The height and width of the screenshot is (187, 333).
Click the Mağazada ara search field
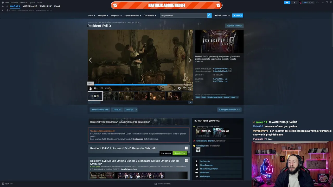[x=183, y=16]
